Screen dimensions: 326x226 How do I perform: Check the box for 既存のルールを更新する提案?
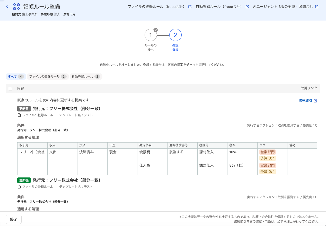pyautogui.click(x=11, y=100)
